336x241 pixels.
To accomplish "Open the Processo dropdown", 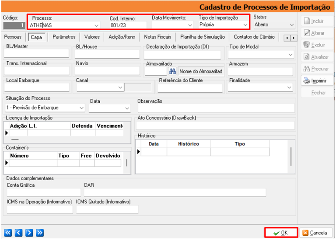I will tap(96, 25).
